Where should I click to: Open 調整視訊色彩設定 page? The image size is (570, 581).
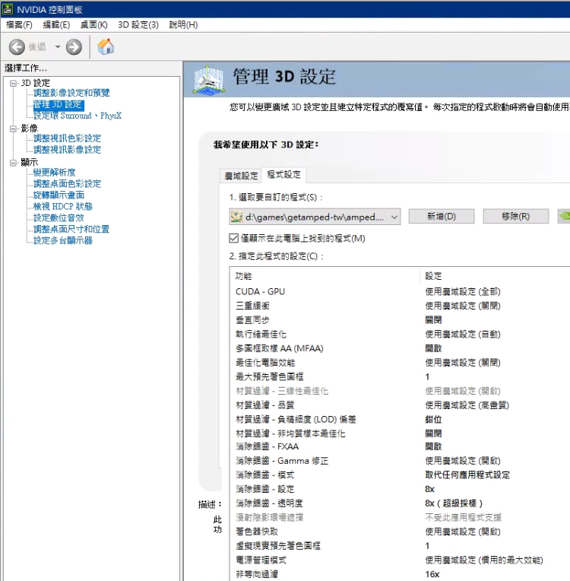(68, 138)
